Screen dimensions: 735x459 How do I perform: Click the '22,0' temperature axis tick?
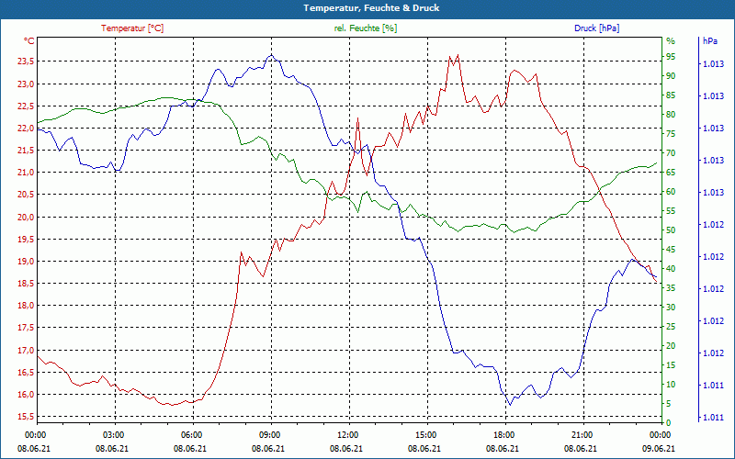tap(26, 129)
